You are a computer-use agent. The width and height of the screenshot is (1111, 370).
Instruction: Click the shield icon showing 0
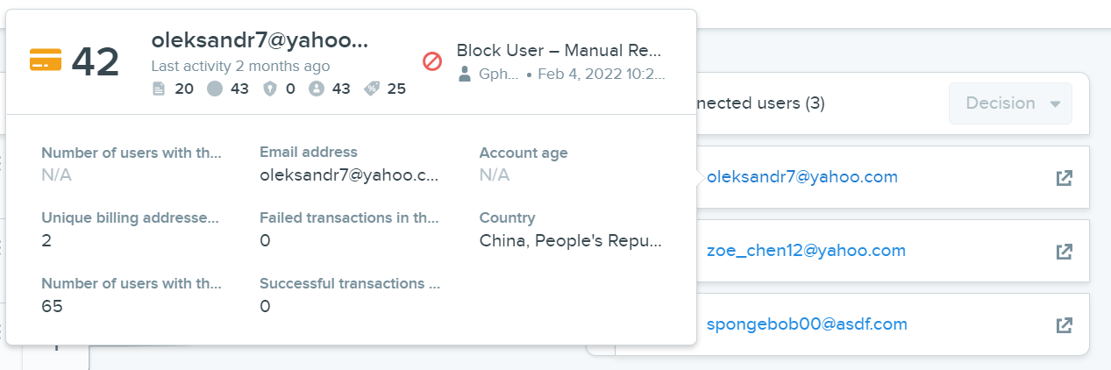point(270,89)
